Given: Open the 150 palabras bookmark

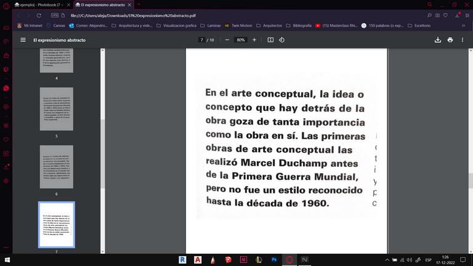Looking at the screenshot, I should click(382, 26).
